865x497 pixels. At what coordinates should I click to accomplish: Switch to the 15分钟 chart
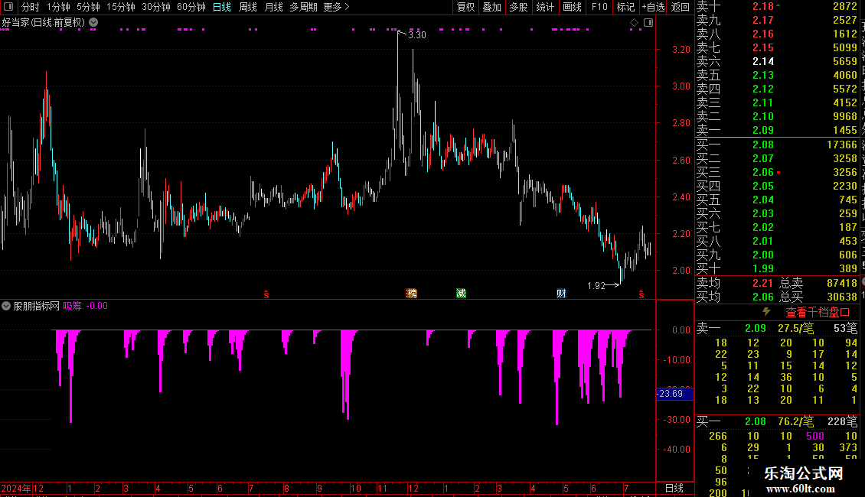(121, 7)
